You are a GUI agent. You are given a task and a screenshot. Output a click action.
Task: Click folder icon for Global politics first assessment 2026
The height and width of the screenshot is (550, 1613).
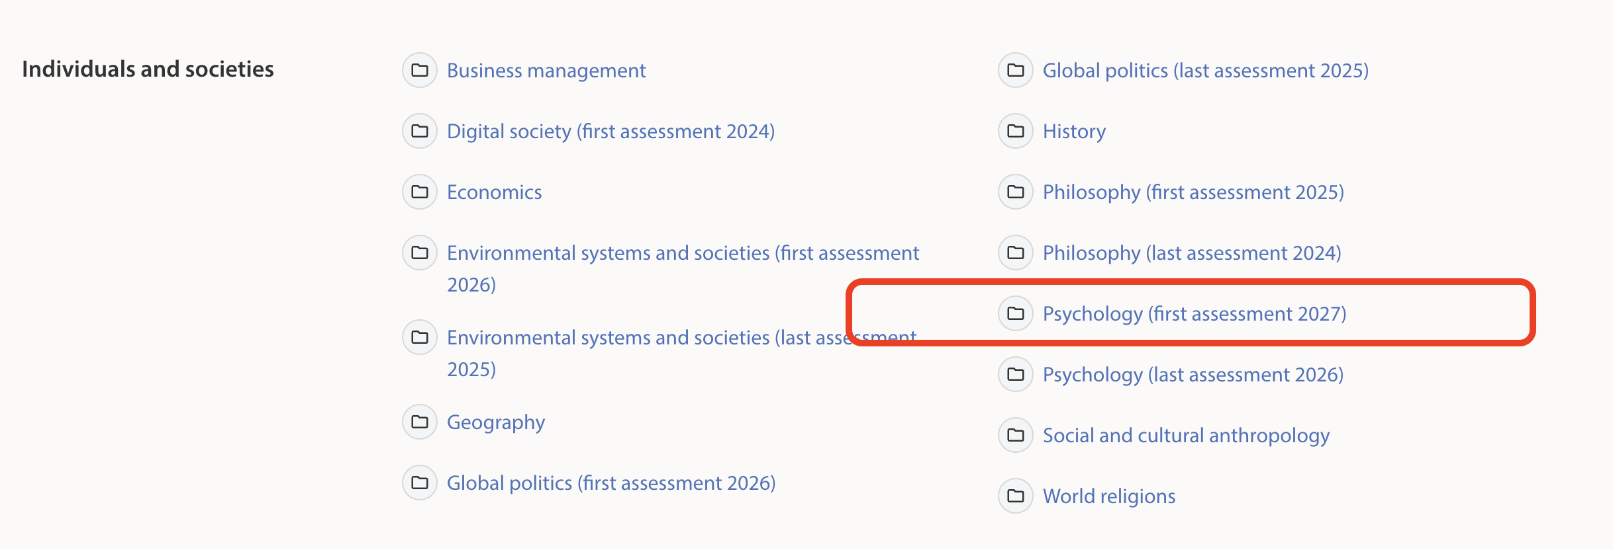(x=420, y=483)
